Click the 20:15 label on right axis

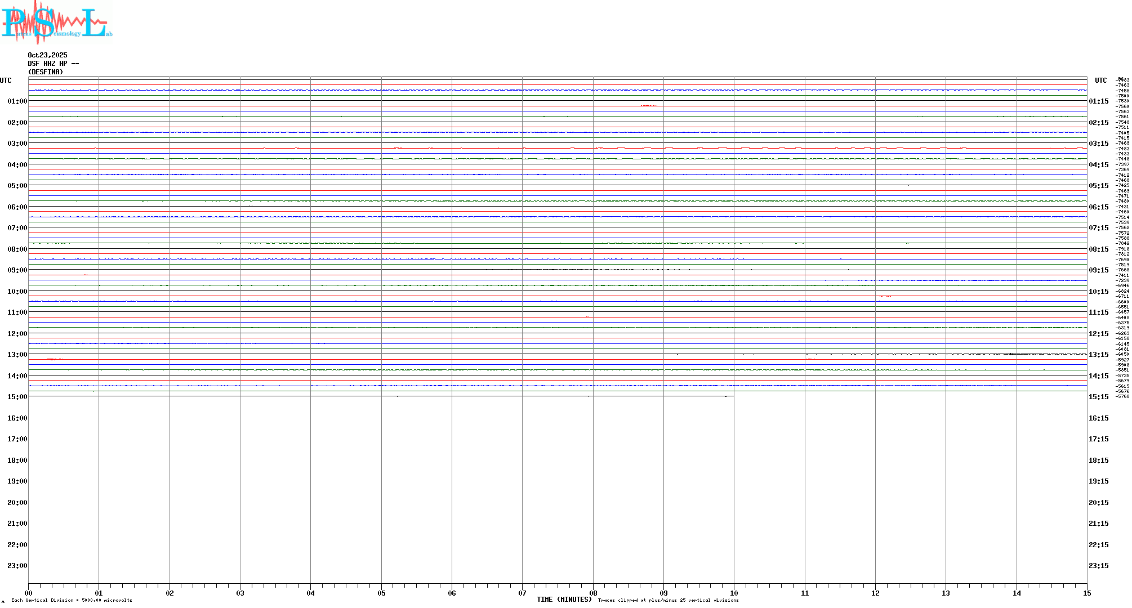pyautogui.click(x=1098, y=503)
